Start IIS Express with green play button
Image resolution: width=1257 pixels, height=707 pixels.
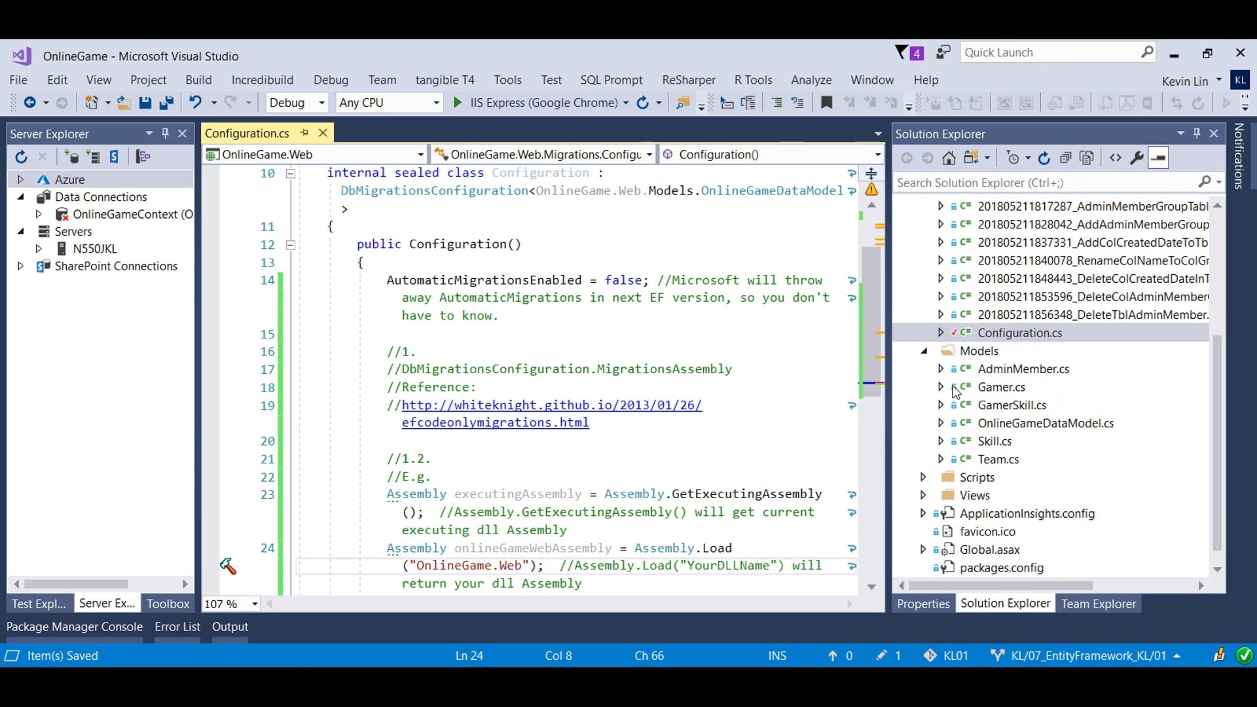pos(458,103)
